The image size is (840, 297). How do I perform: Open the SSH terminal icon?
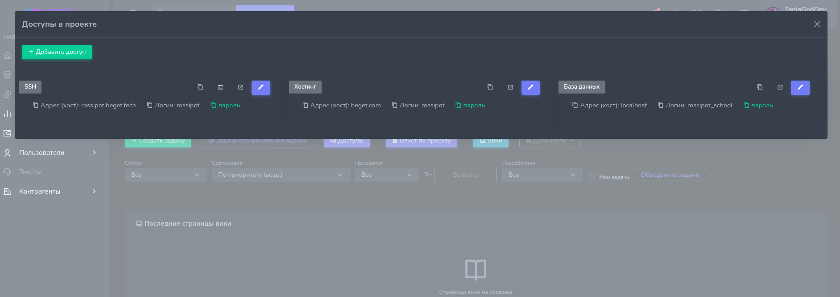(220, 87)
